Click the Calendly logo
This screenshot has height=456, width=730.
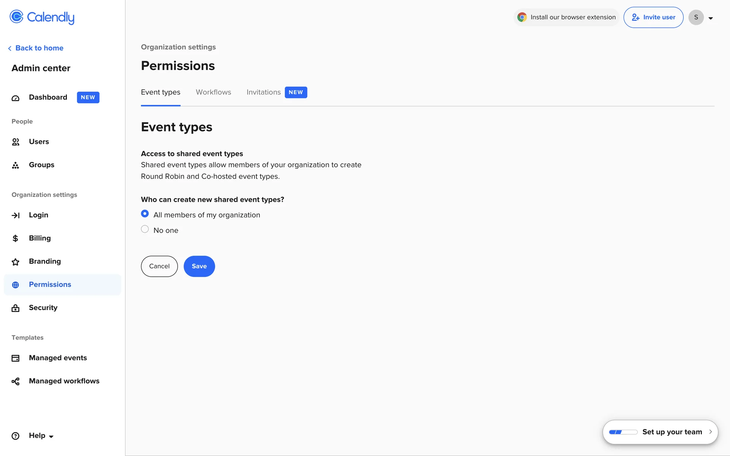tap(42, 17)
